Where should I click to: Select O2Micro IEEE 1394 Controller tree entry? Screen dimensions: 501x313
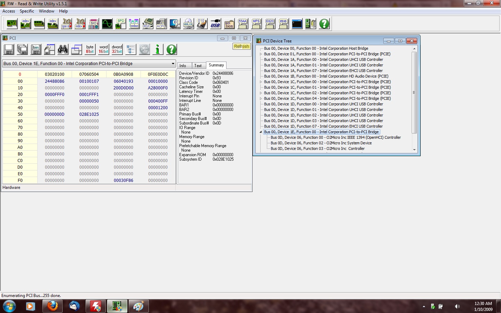coord(336,137)
